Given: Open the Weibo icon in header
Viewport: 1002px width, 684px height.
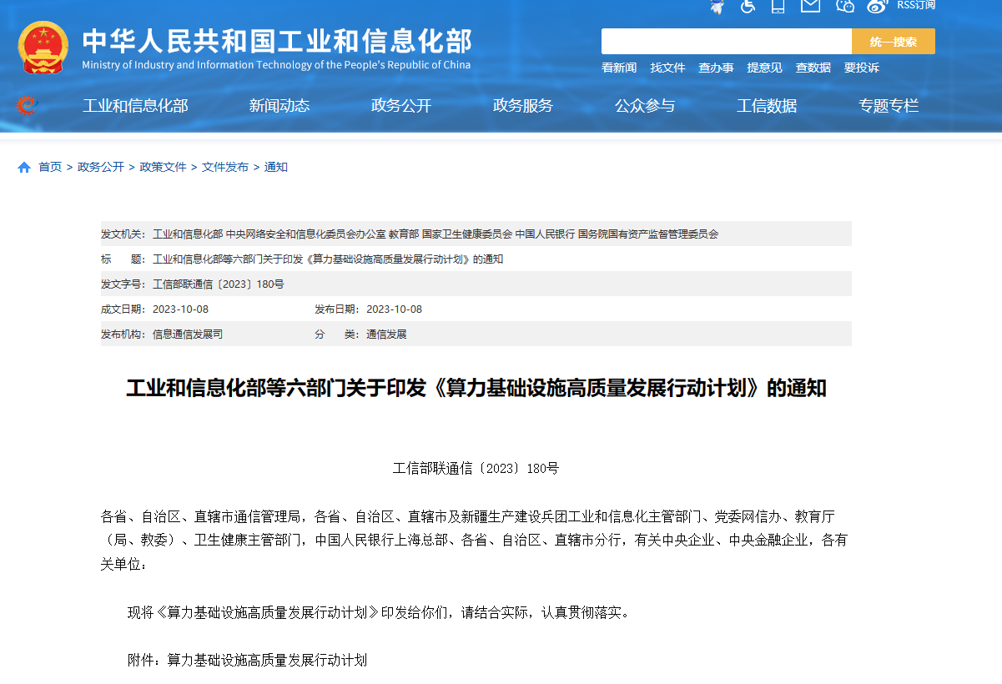Looking at the screenshot, I should pos(877,6).
